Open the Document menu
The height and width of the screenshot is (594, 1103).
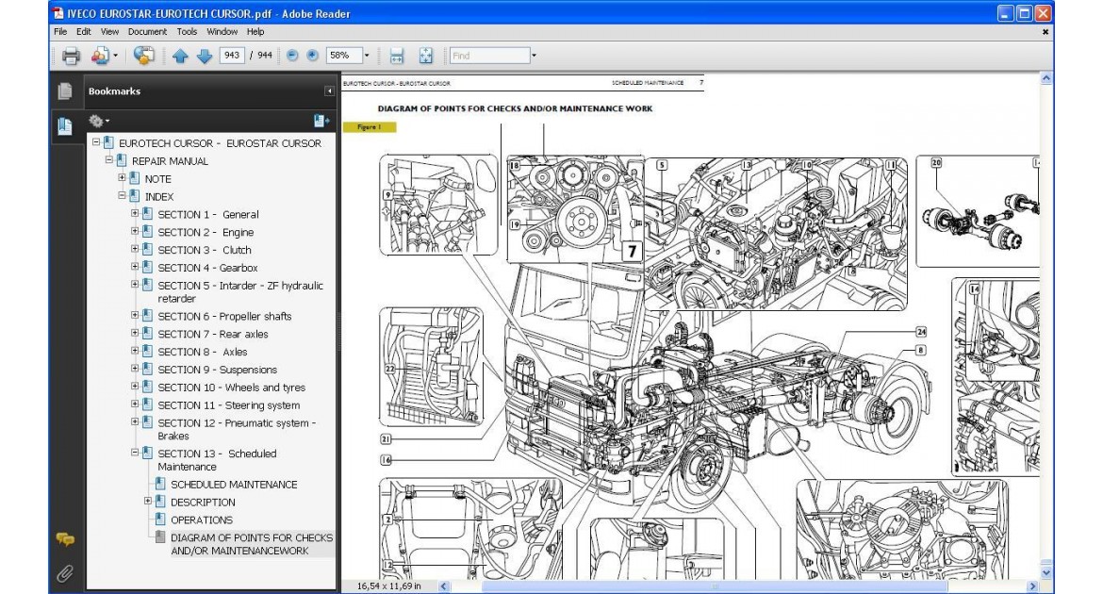click(x=147, y=32)
